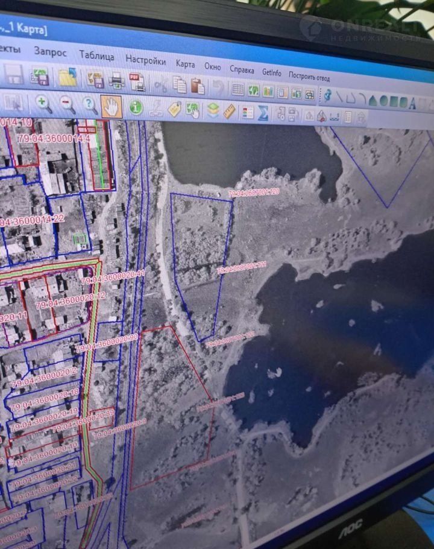Select the Zoom Out magnifier tool
The image size is (434, 549).
coord(66,105)
